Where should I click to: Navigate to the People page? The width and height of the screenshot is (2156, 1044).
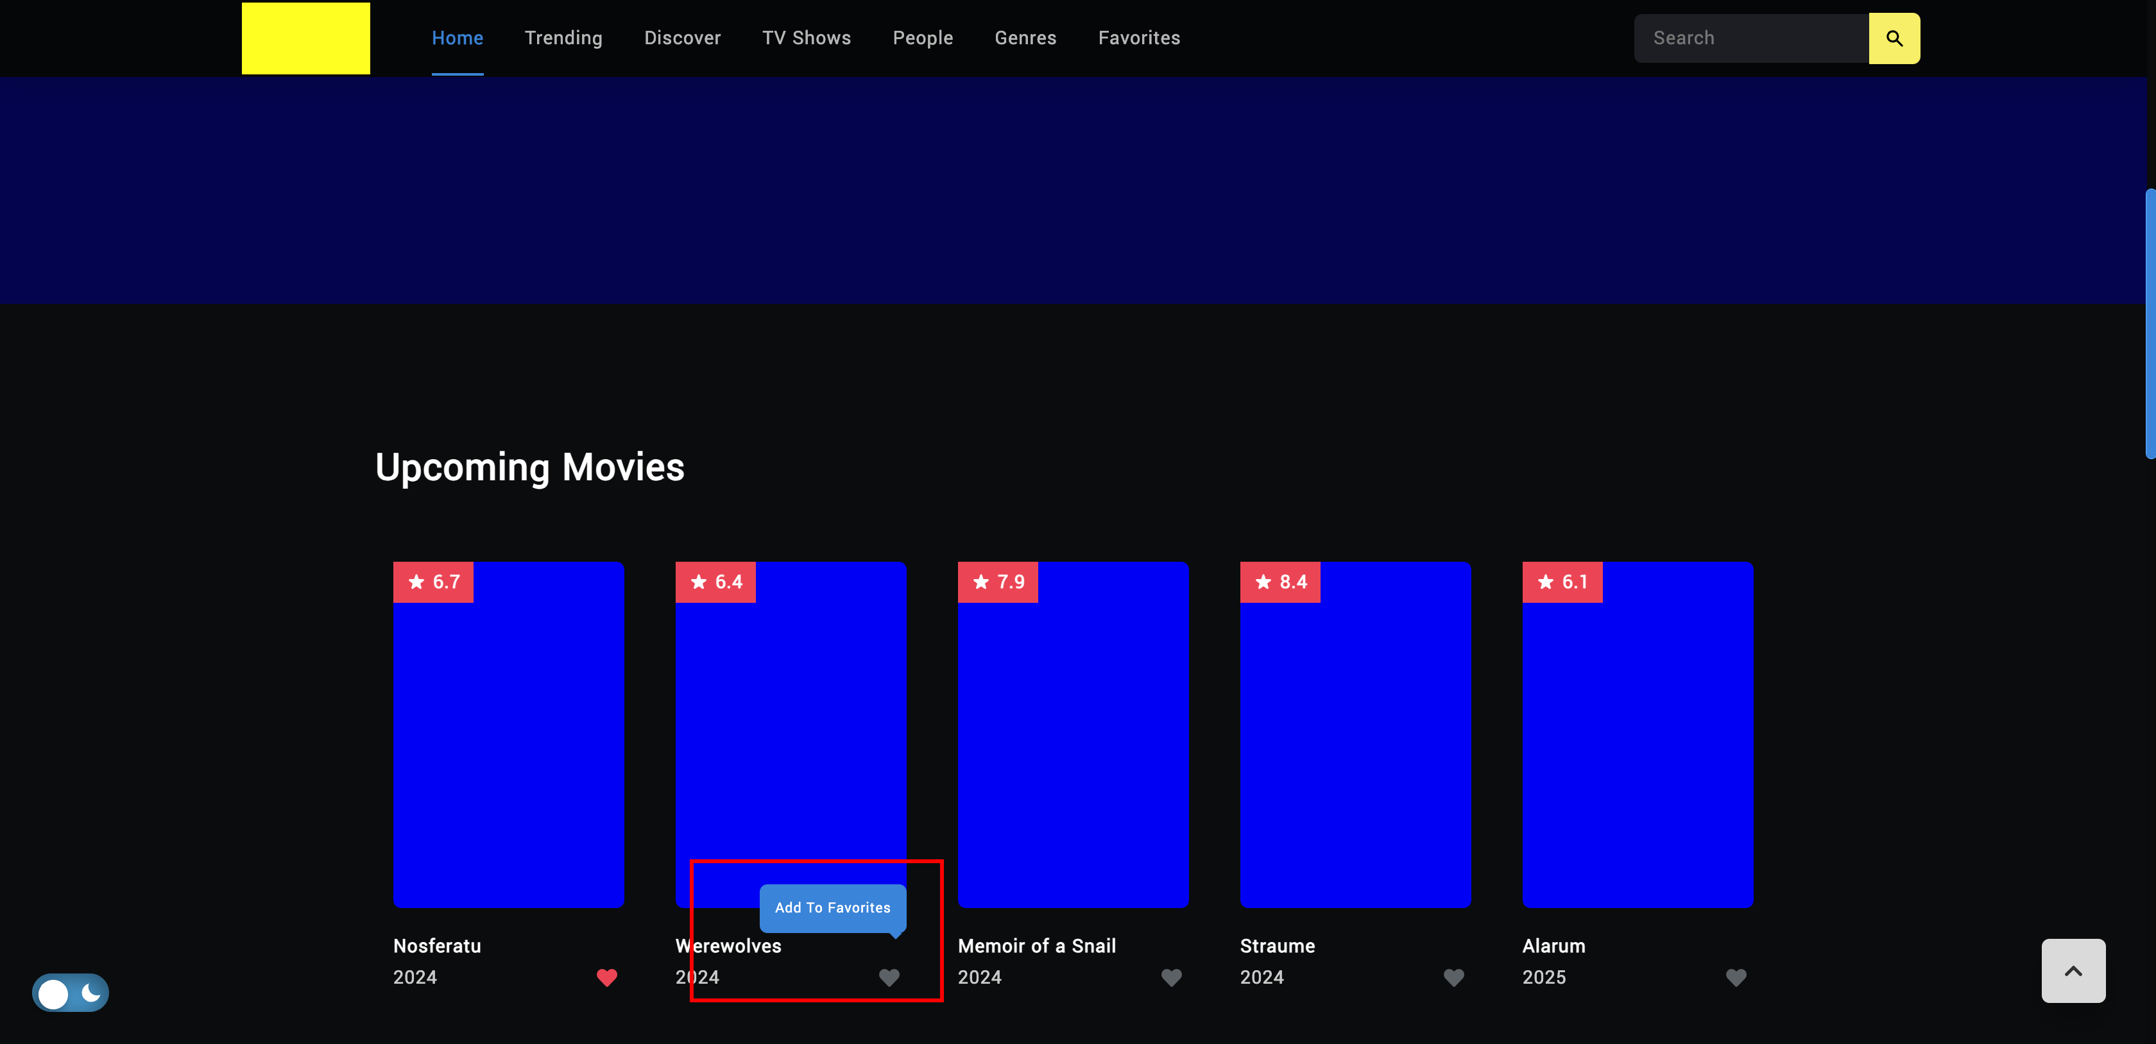click(922, 38)
